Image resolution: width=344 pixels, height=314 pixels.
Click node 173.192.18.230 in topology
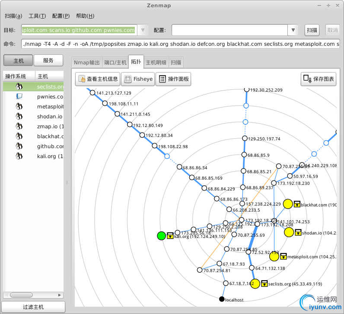tap(274, 183)
